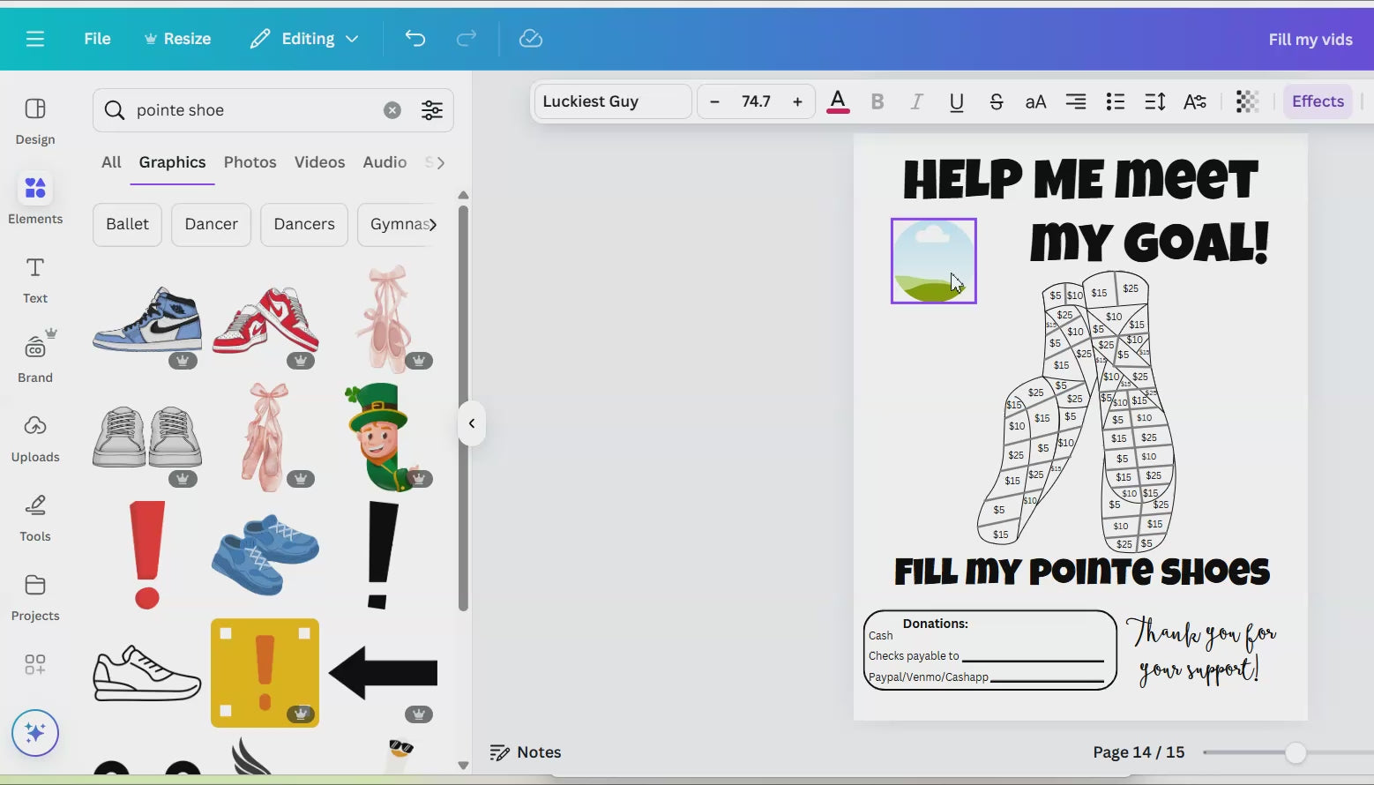
Task: Open the Uploads panel
Action: tap(35, 438)
